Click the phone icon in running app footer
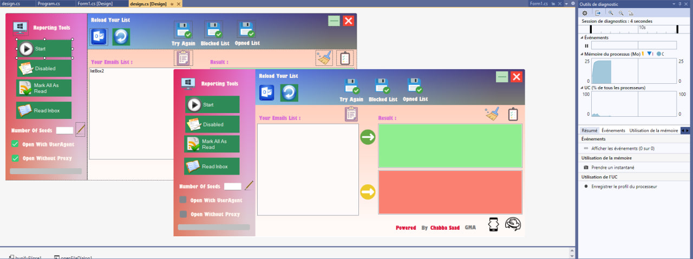This screenshot has height=259, width=693. (493, 224)
